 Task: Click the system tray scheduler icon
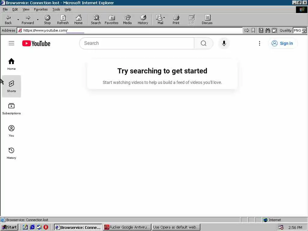[x=281, y=227]
